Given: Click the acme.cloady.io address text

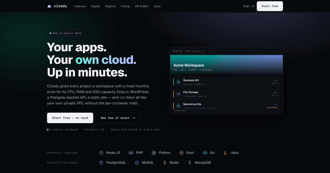Looking at the screenshot, I should pos(194,51).
